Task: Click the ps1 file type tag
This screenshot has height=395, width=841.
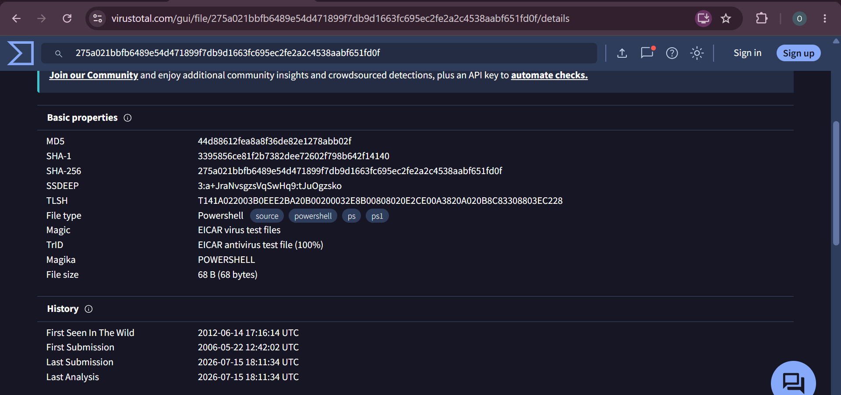Action: point(377,216)
